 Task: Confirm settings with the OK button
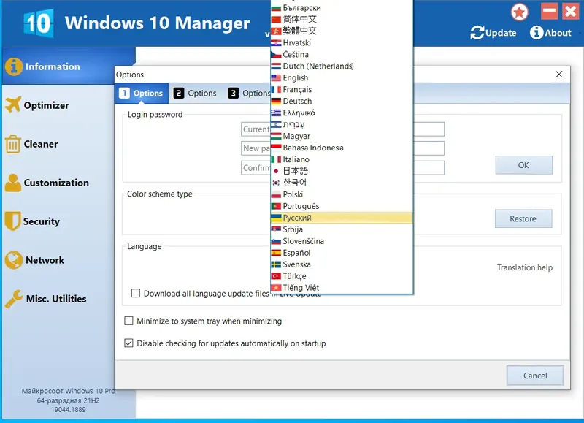(523, 165)
